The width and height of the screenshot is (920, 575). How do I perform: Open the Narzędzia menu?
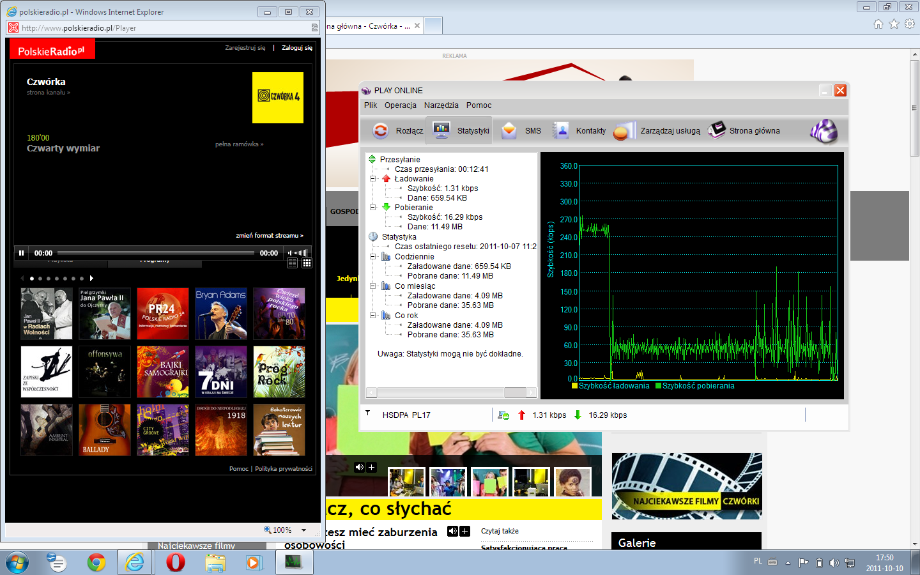pos(441,105)
